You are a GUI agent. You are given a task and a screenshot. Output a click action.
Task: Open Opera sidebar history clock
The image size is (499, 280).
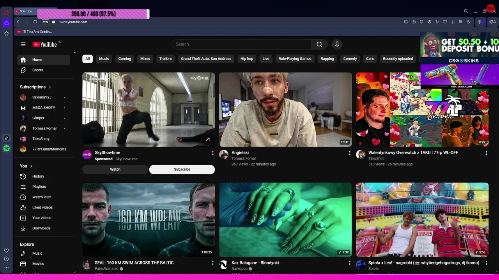(x=6, y=259)
